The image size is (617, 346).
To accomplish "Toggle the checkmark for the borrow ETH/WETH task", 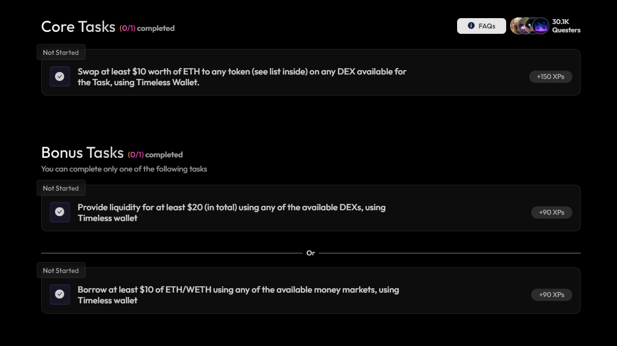I will [60, 295].
